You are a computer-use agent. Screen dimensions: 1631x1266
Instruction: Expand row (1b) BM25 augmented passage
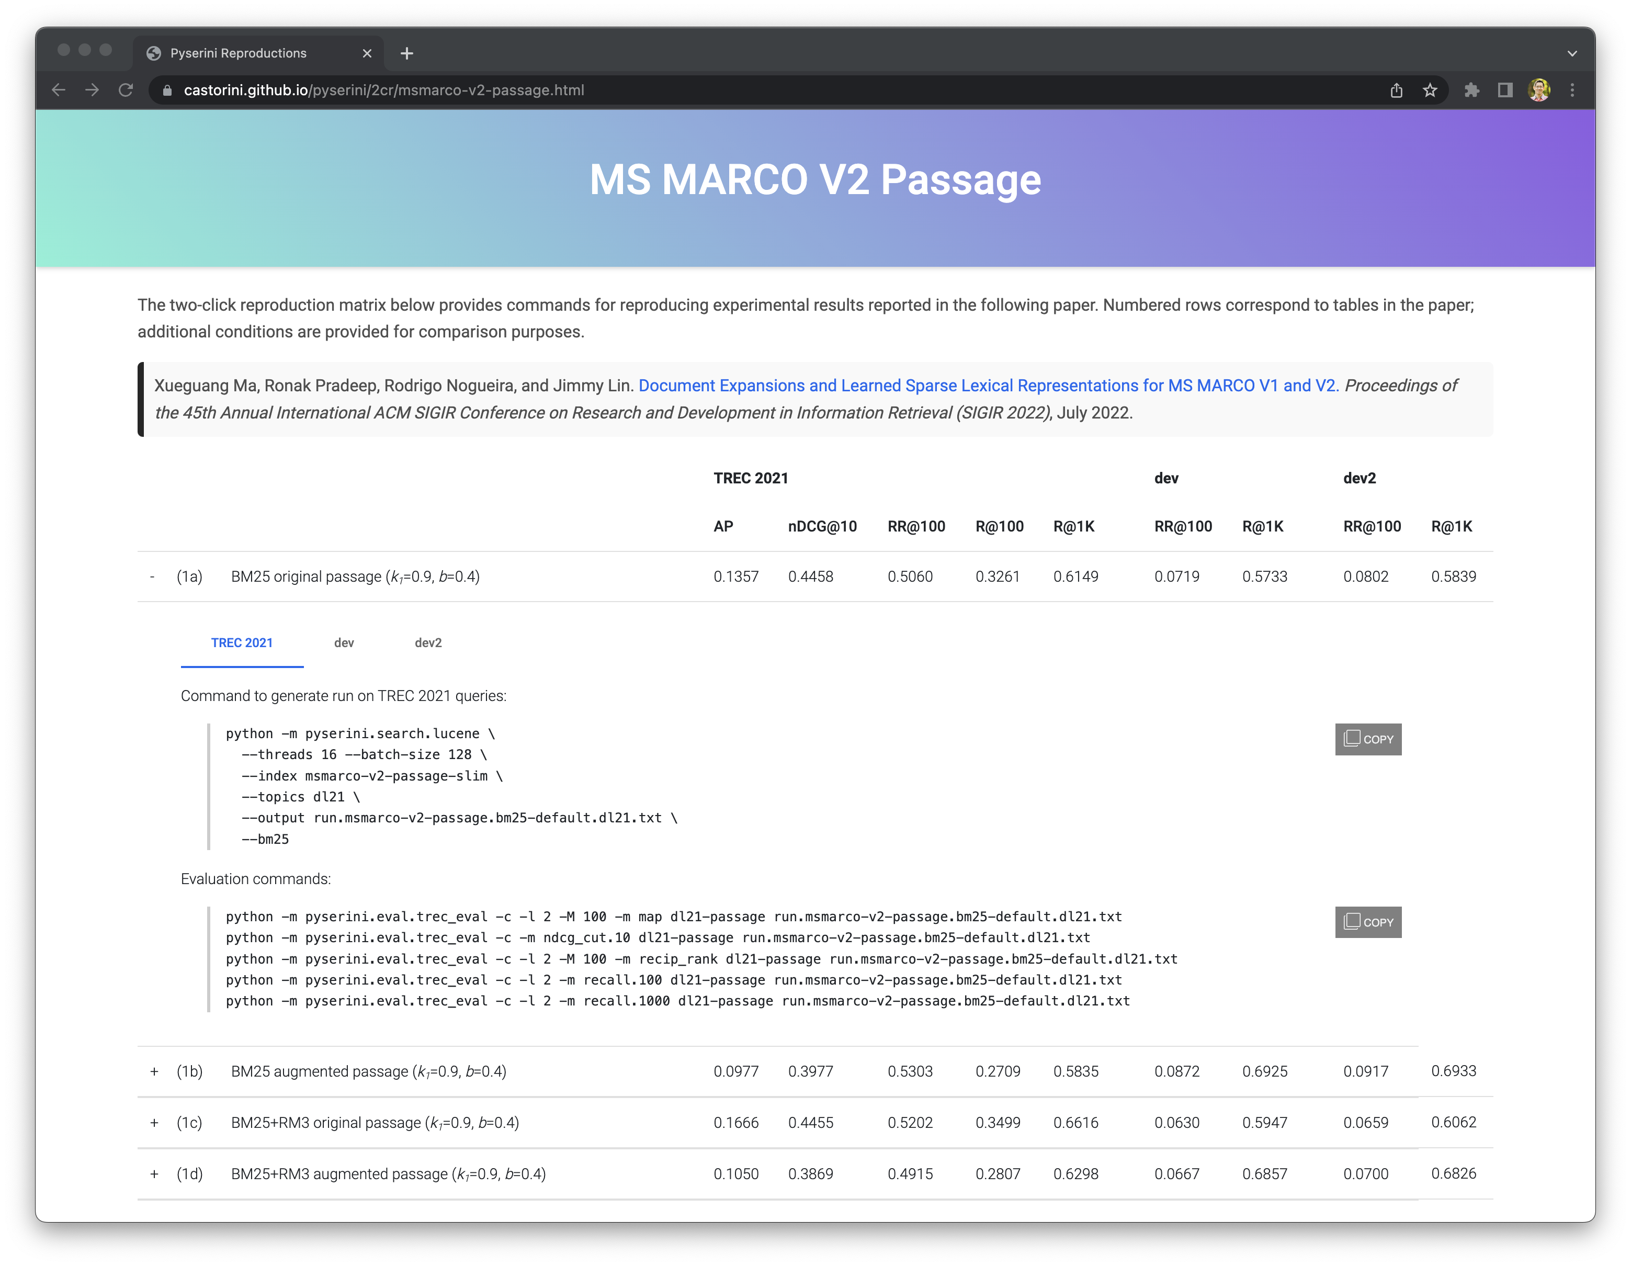click(154, 1071)
